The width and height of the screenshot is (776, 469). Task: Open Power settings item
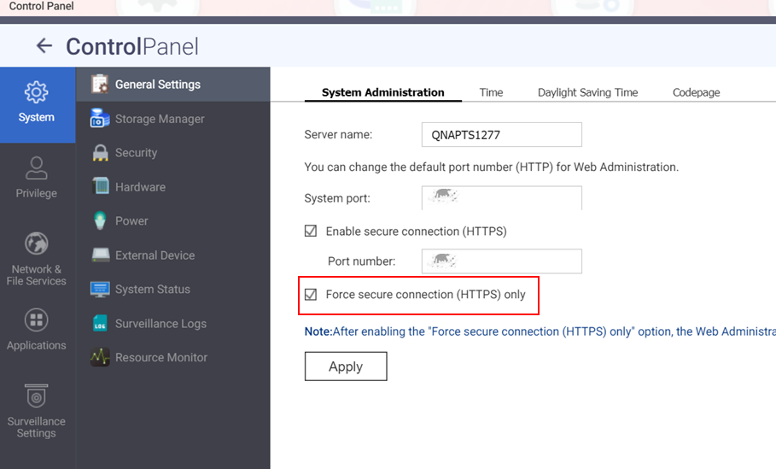pos(131,221)
